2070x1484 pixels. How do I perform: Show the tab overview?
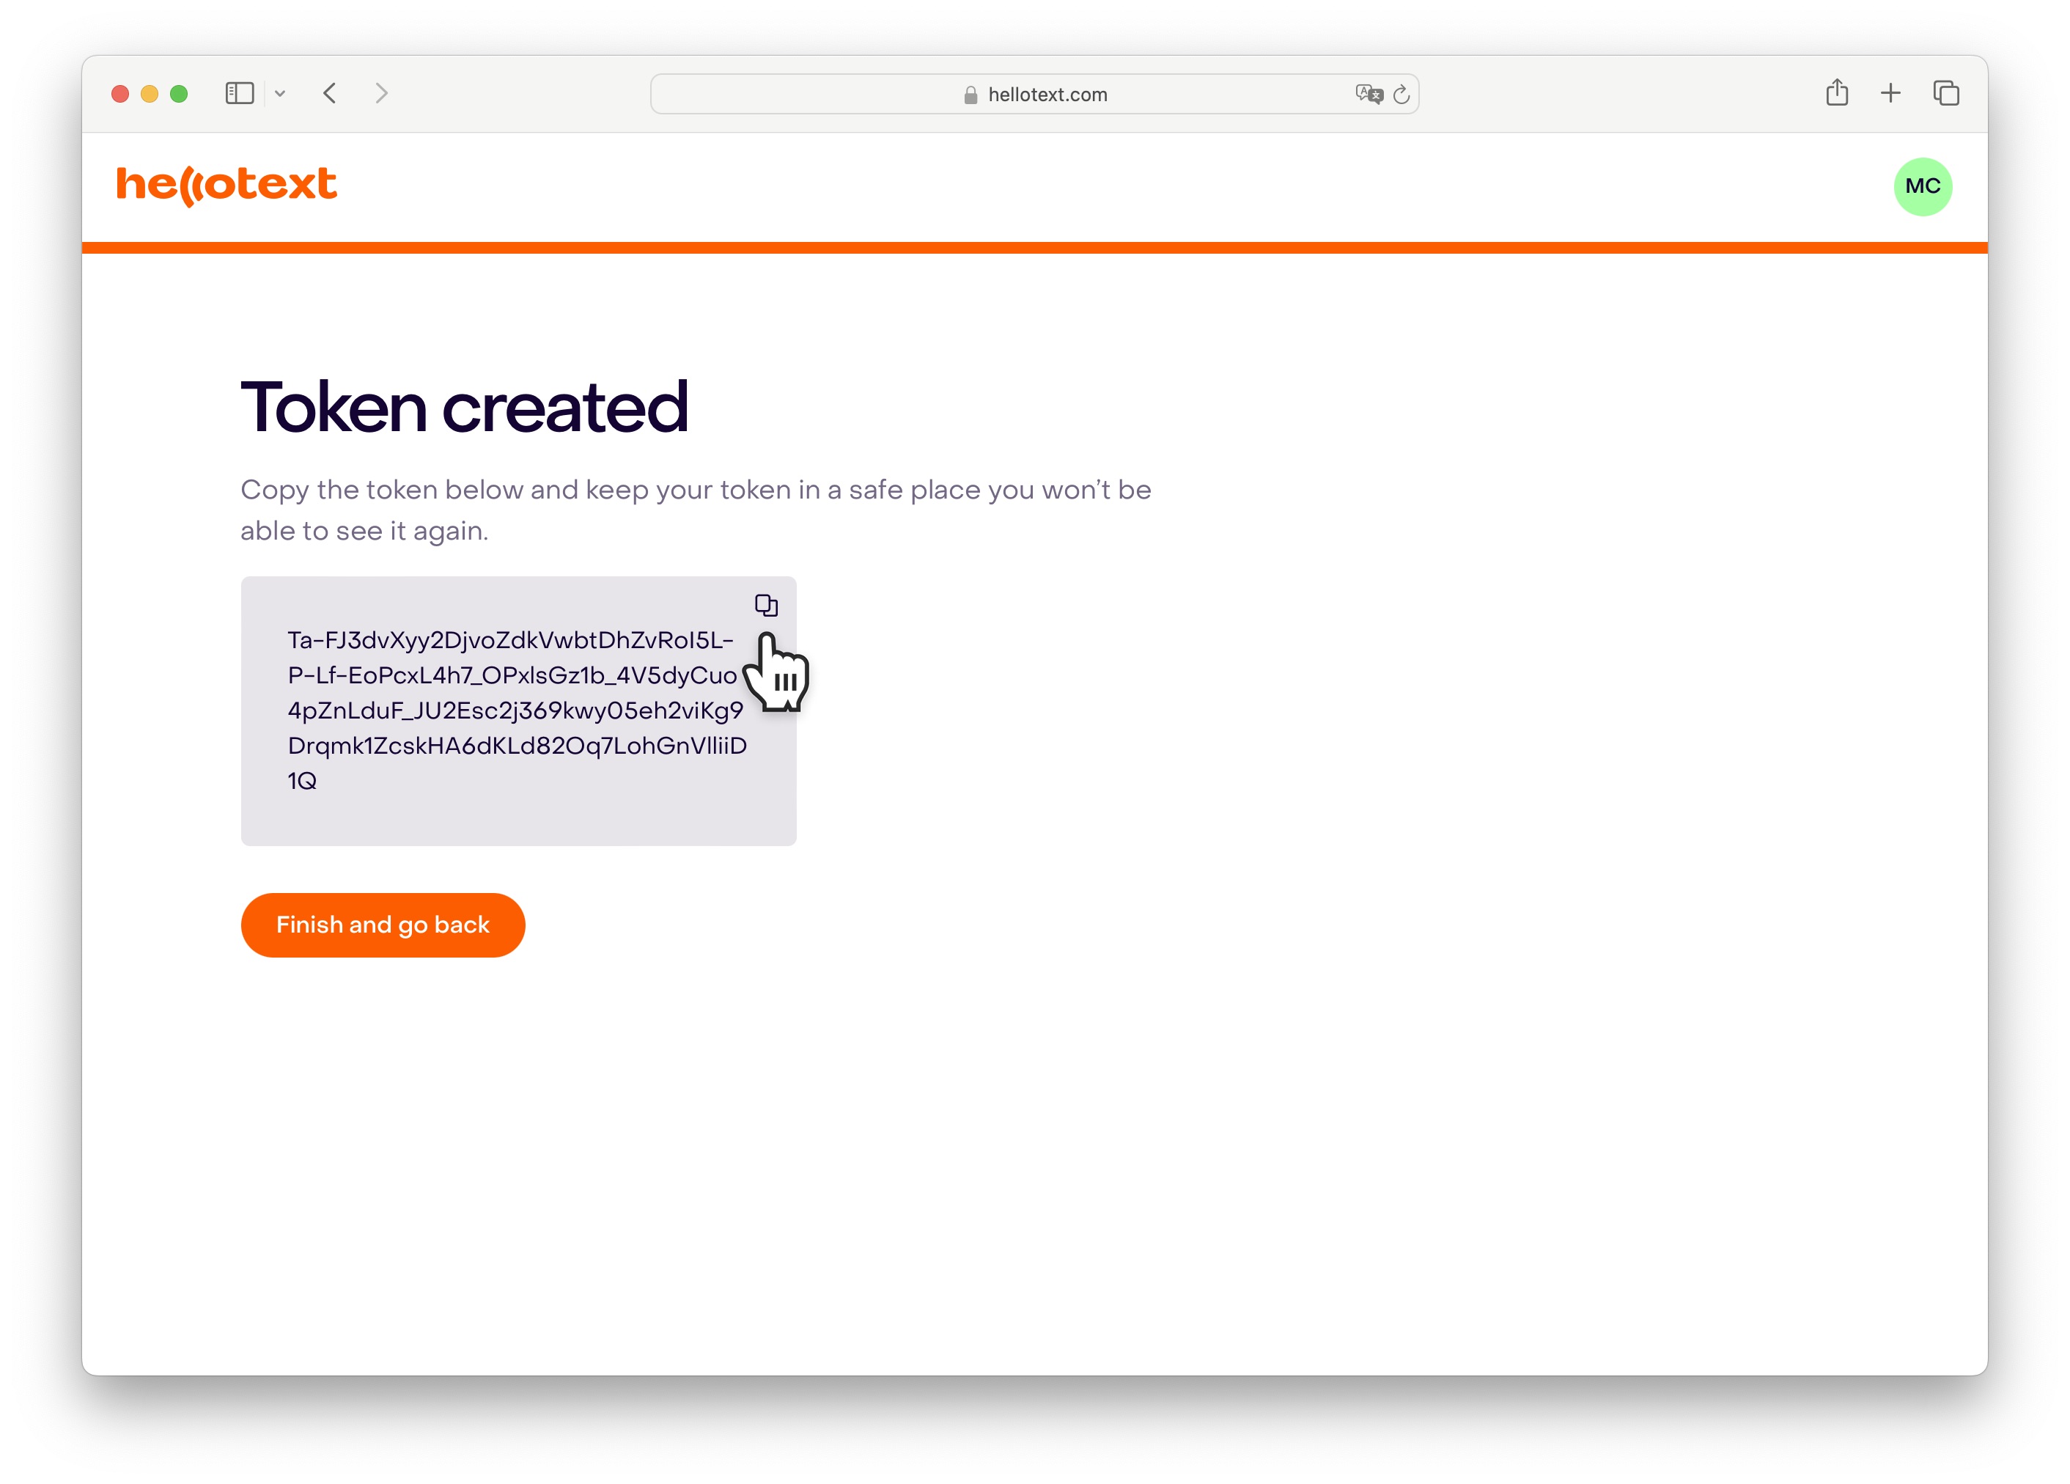click(1945, 93)
